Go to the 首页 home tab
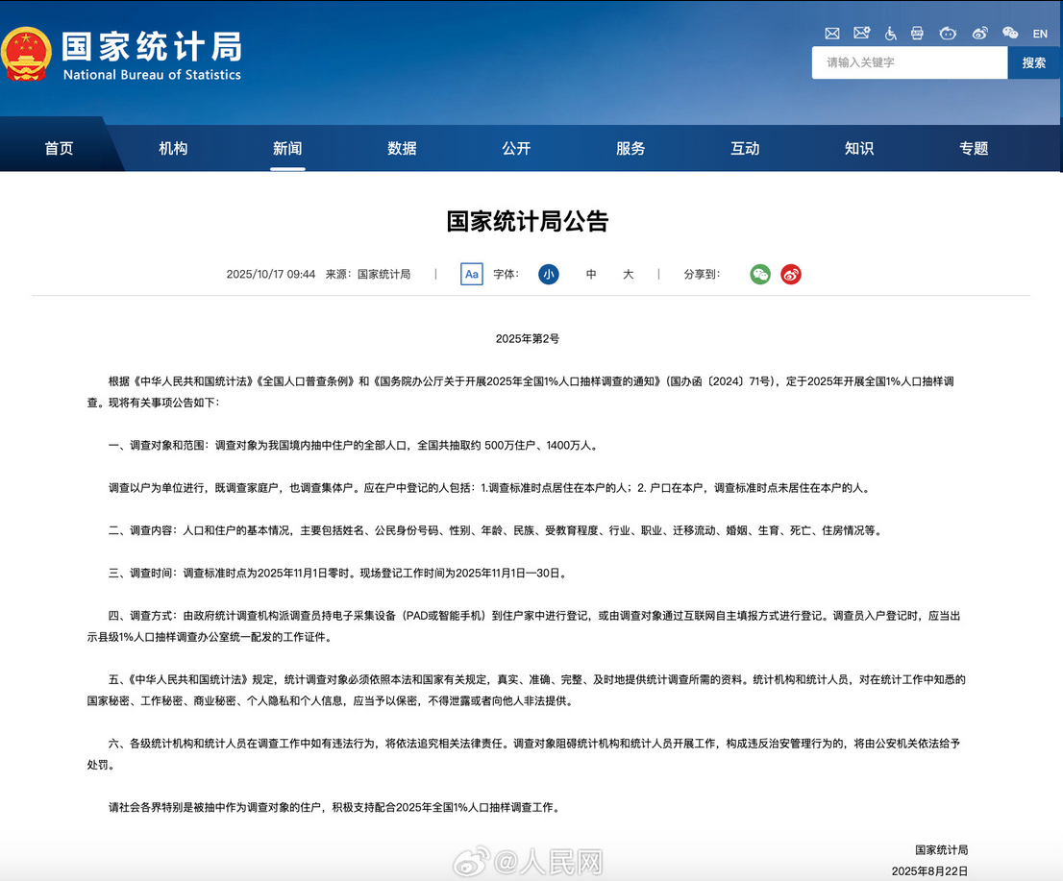1063x881 pixels. 59,148
